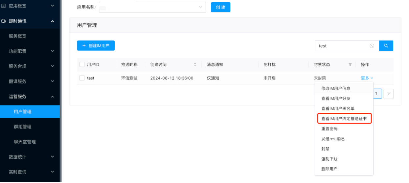The width and height of the screenshot is (409, 183).
Task: Select 删除用户 from the menu
Action: [x=329, y=169]
